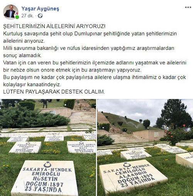Open the left cemetery photo
Viewport: 193px width, 196px height.
48,147
